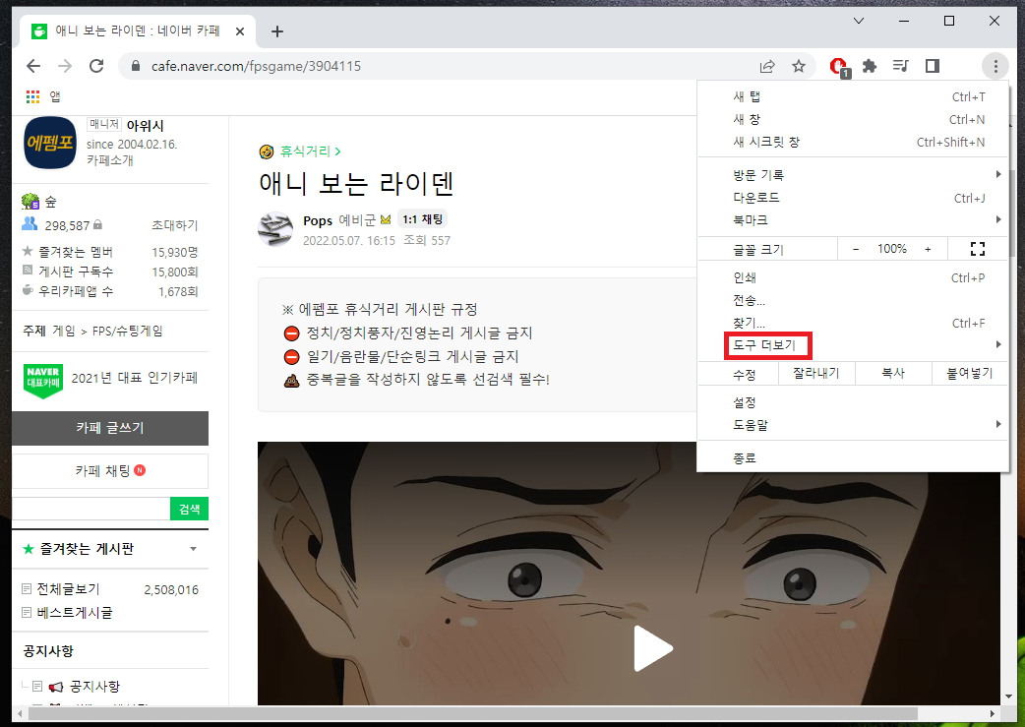
Task: Open 카페 채팅
Action: (110, 470)
